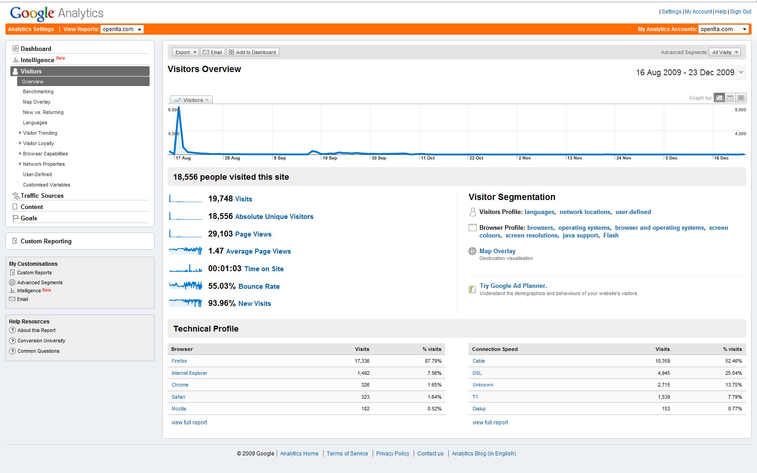Click the Visitors person icon
The image size is (757, 473).
click(15, 71)
